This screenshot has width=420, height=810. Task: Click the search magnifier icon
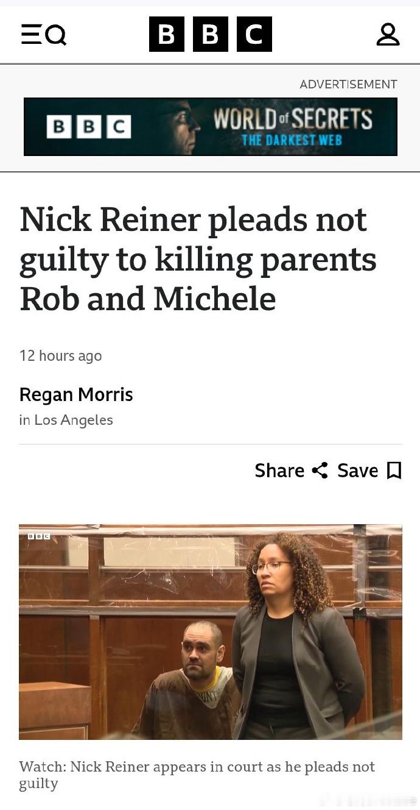(56, 36)
